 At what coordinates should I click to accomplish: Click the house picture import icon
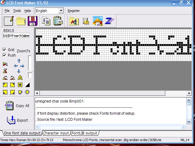tap(98, 21)
